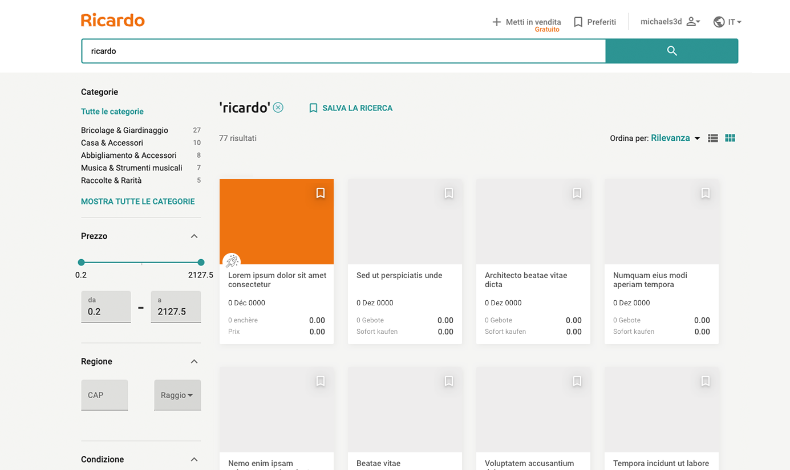Click MOSTRA TUTTE LE CATEGORIE
Screen dimensions: 790x470
click(x=138, y=201)
